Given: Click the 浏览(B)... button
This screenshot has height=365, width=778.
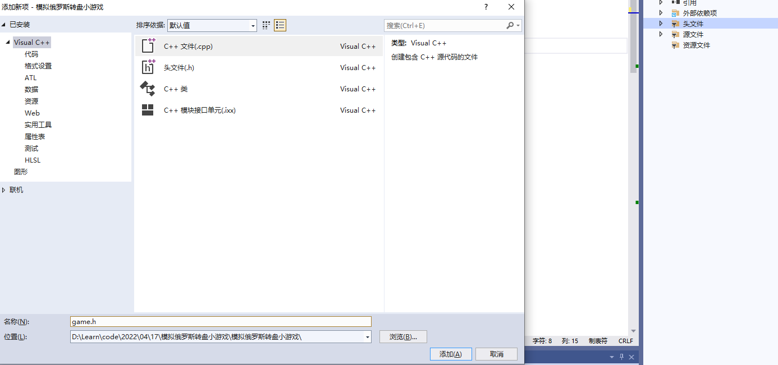Looking at the screenshot, I should pos(403,337).
